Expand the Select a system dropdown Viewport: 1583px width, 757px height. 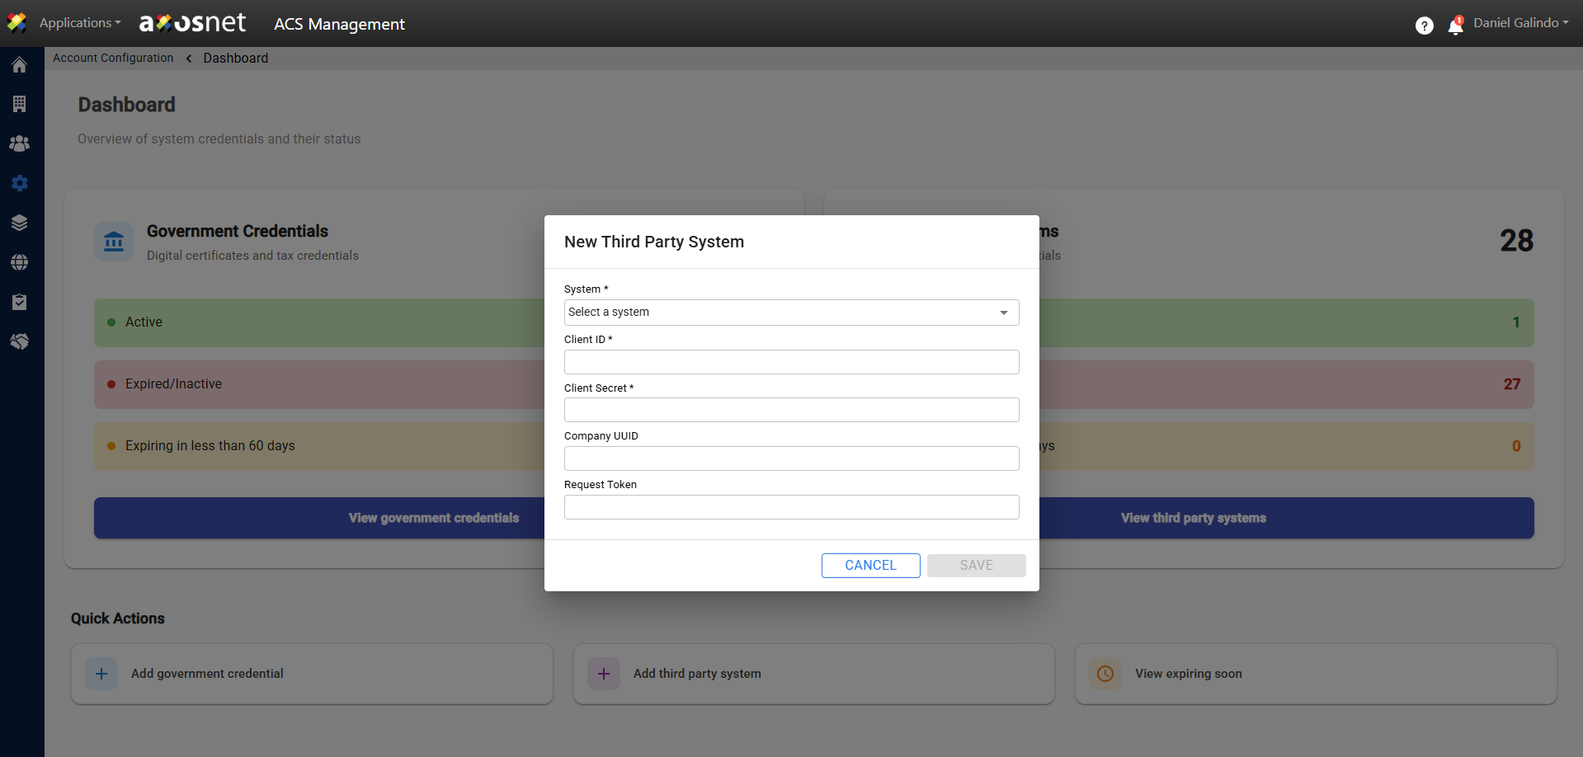pyautogui.click(x=791, y=313)
